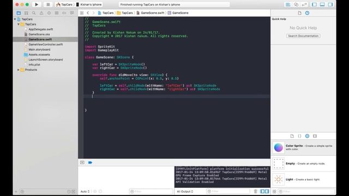Viewport: 349px width, 196px height.
Task: Select Light library item
Action: (x=303, y=179)
